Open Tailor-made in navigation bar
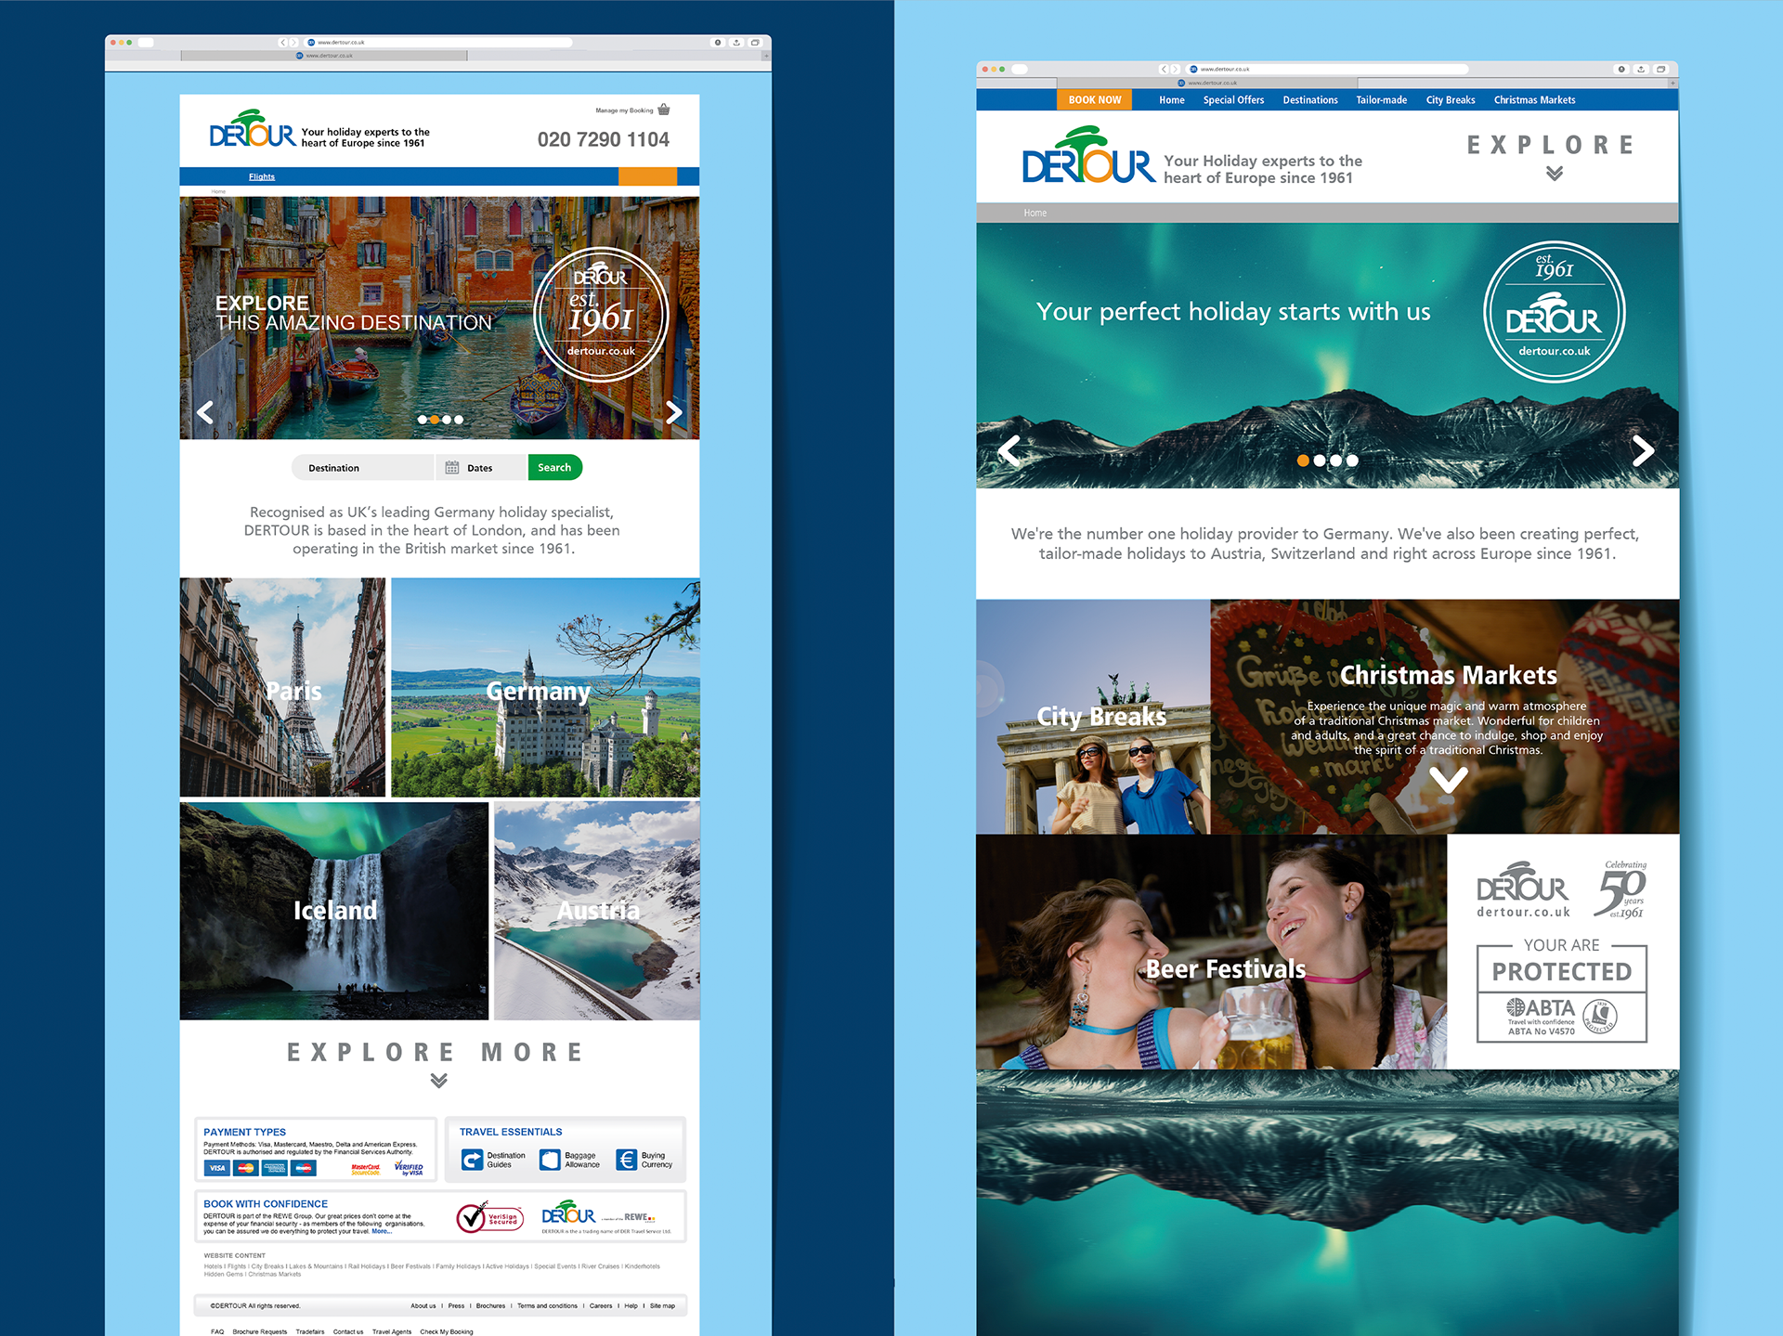 coord(1381,100)
